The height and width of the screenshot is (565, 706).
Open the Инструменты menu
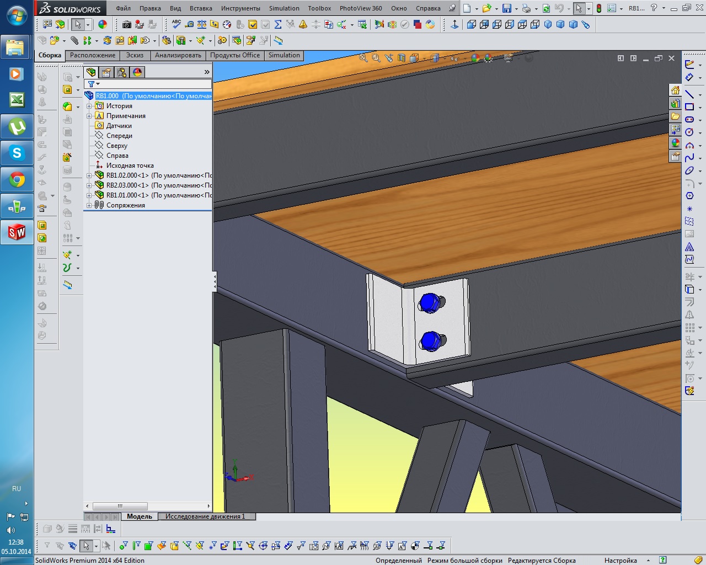point(240,8)
